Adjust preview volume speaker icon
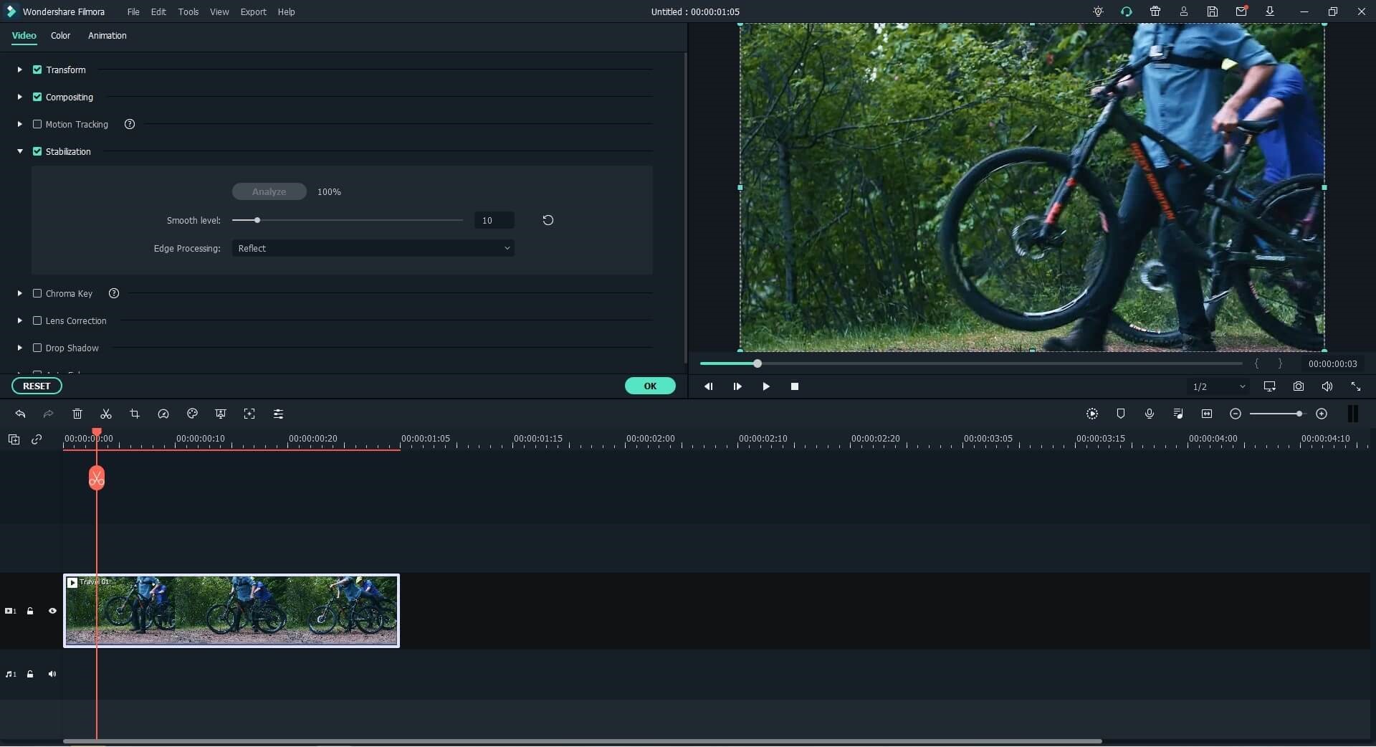 pyautogui.click(x=1327, y=386)
